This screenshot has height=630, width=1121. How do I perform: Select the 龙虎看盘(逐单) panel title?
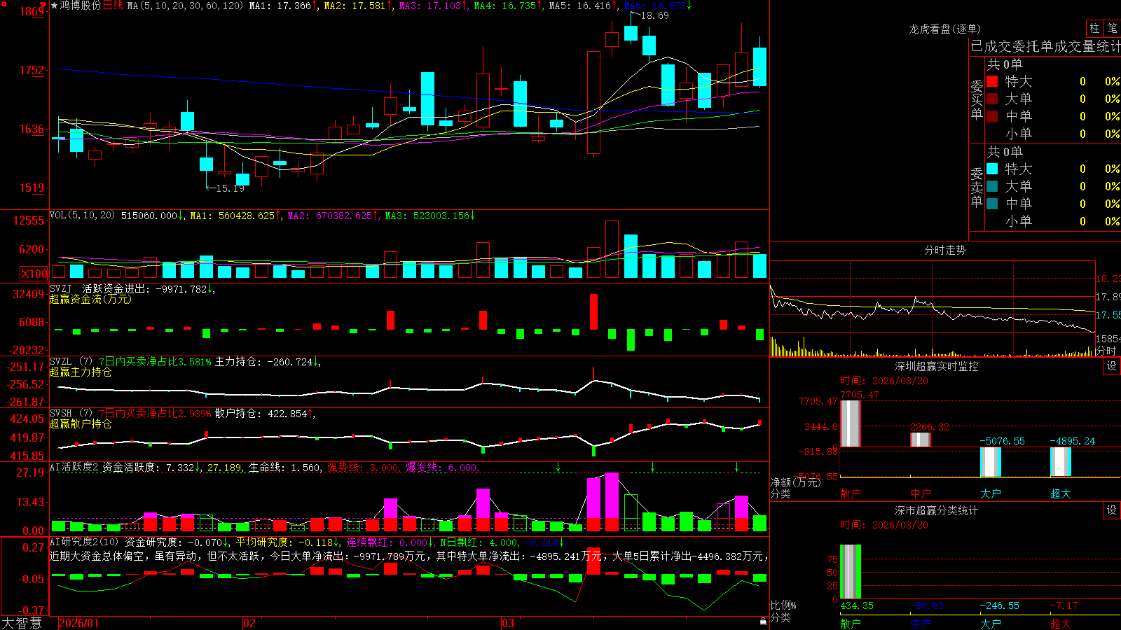click(x=944, y=29)
